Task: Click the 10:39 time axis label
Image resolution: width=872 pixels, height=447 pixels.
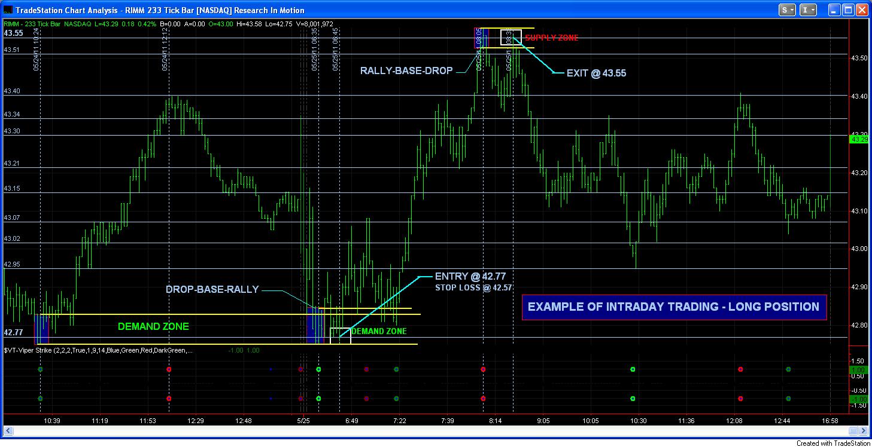Action: click(52, 421)
